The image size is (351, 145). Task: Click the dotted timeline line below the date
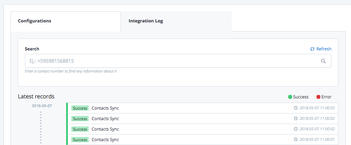(x=40, y=126)
